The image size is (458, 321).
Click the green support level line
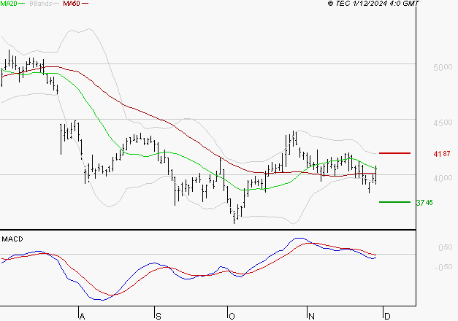[x=394, y=202]
